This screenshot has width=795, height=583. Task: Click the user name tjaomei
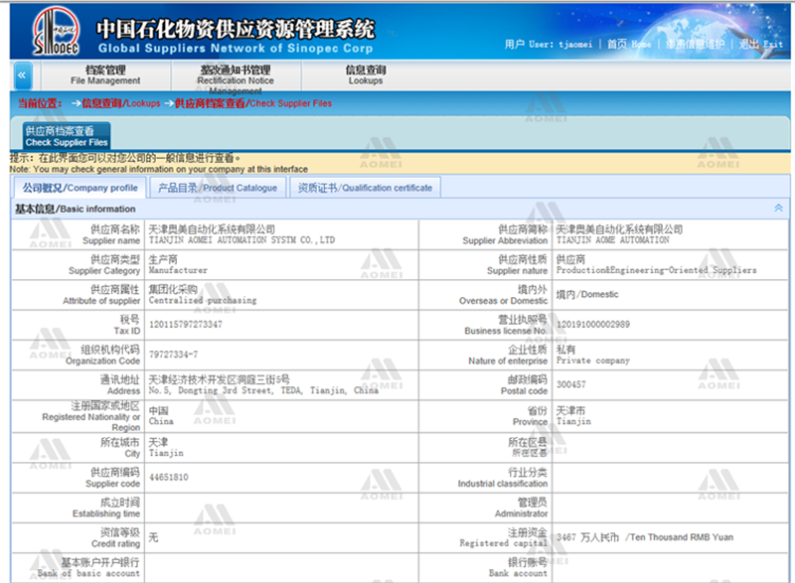(575, 45)
